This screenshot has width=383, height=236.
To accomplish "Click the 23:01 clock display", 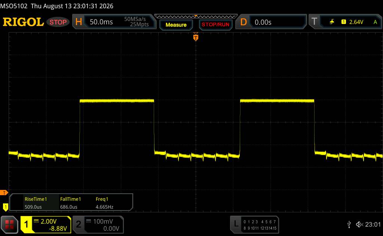I will point(373,224).
